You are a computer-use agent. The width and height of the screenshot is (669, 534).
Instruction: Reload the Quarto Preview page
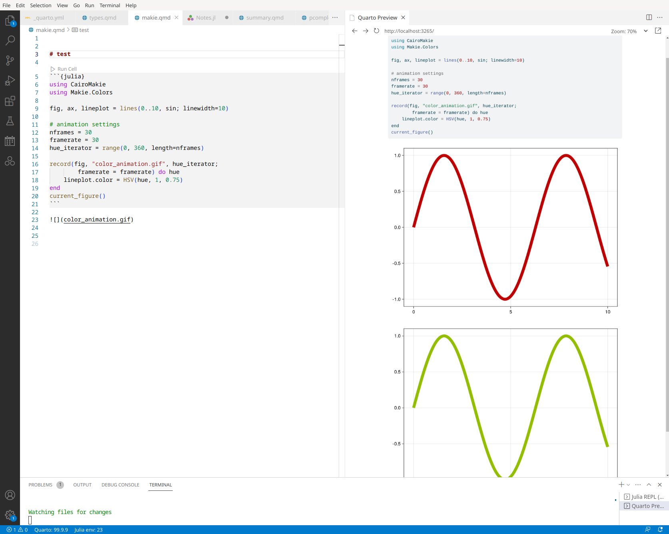(376, 31)
